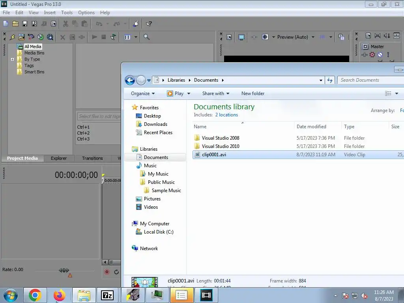The image size is (404, 303).
Task: Expand the By Type tree node
Action: 12,59
